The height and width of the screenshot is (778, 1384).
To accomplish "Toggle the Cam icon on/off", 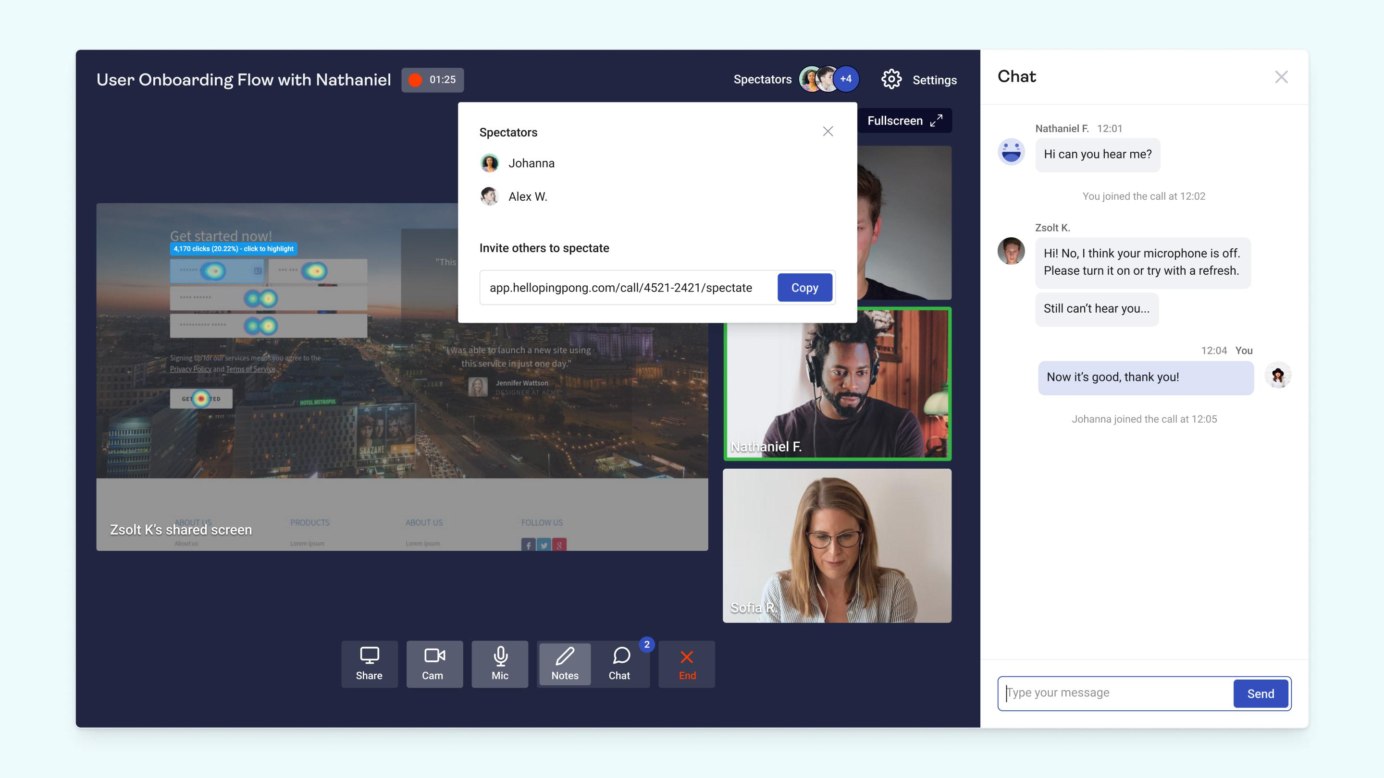I will [433, 662].
